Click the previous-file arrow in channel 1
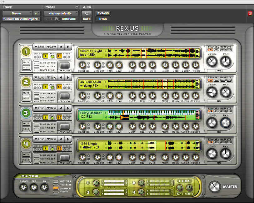The width and height of the screenshot is (254, 203). pyautogui.click(x=61, y=47)
